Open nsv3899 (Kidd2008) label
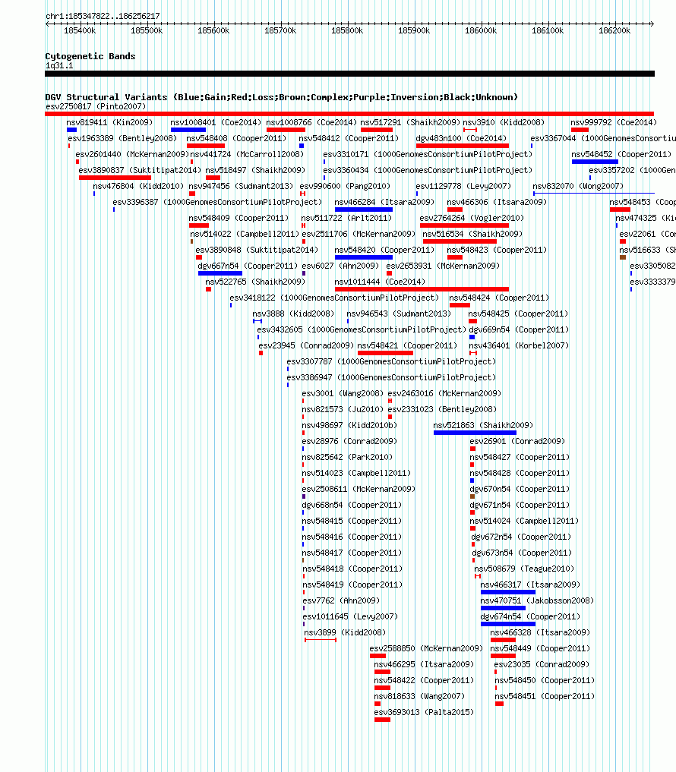Image resolution: width=676 pixels, height=772 pixels. [x=345, y=632]
